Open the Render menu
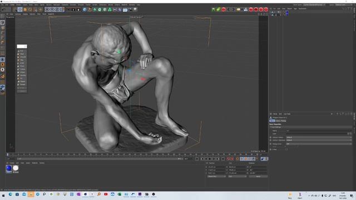 (95, 5)
